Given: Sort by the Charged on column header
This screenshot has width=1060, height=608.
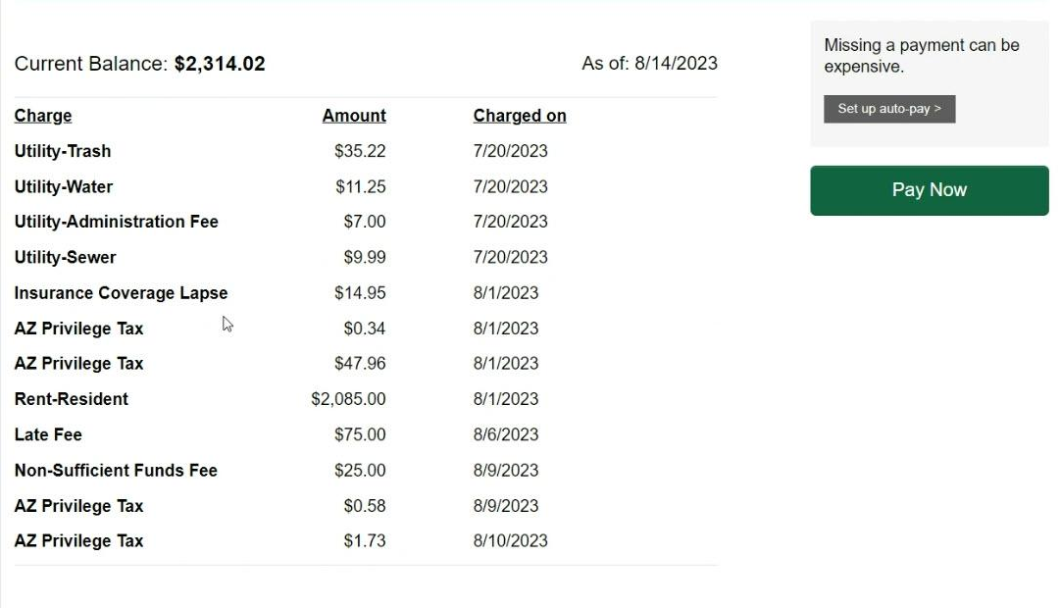Looking at the screenshot, I should [x=519, y=116].
